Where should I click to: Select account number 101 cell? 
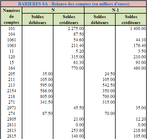pyautogui.click(x=11, y=29)
